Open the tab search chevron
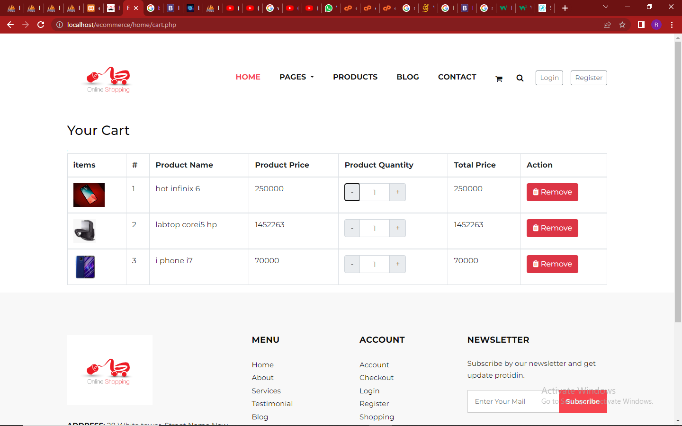The width and height of the screenshot is (682, 426). pyautogui.click(x=605, y=7)
